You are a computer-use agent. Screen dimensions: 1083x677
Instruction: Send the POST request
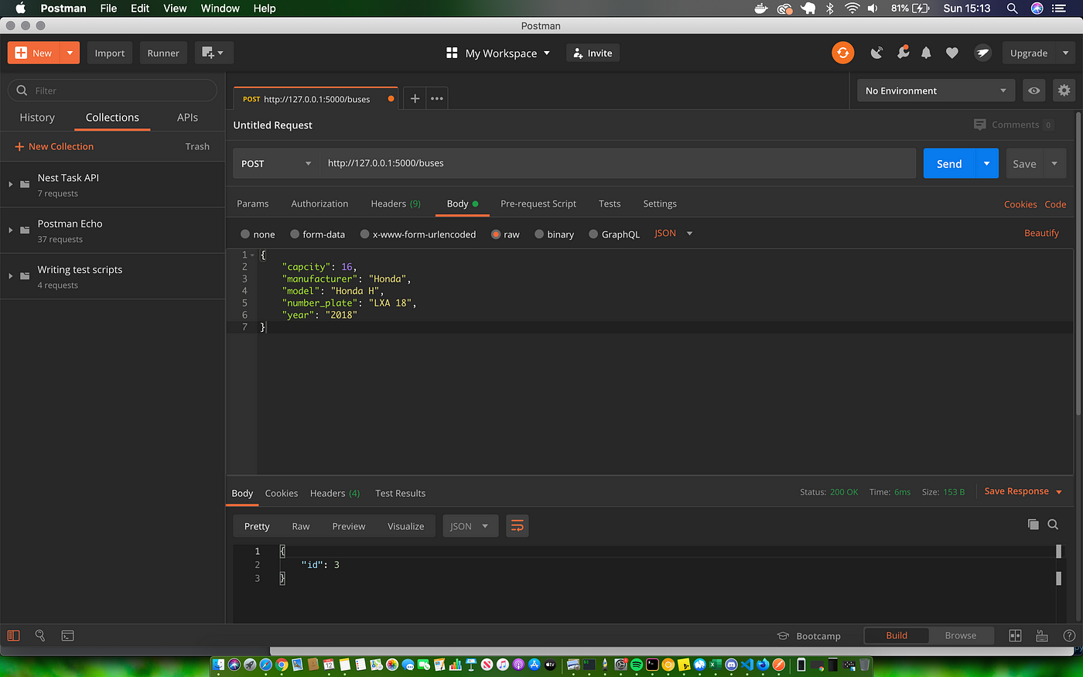[x=949, y=163]
